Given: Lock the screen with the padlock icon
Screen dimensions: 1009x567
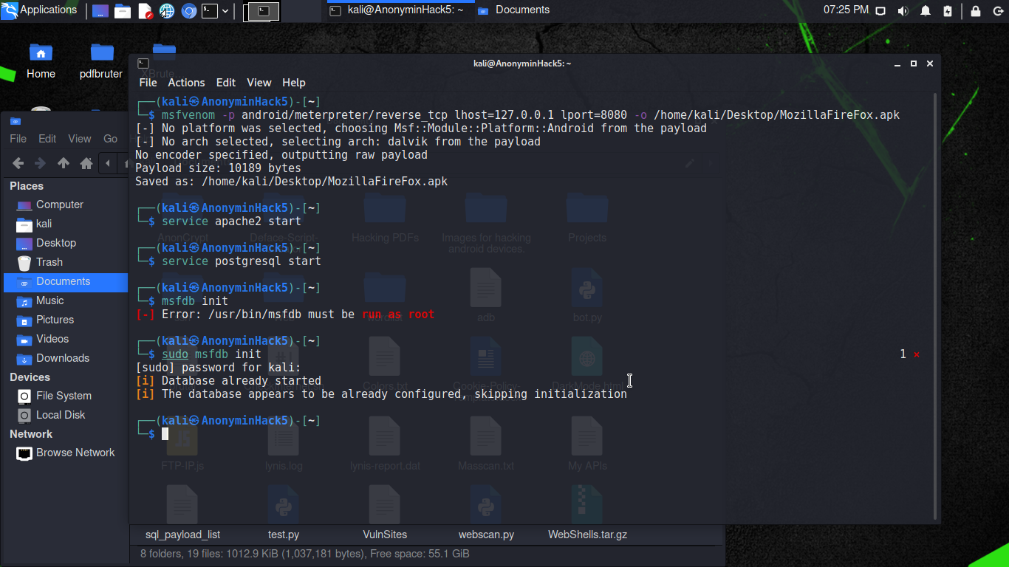Looking at the screenshot, I should click(x=976, y=10).
